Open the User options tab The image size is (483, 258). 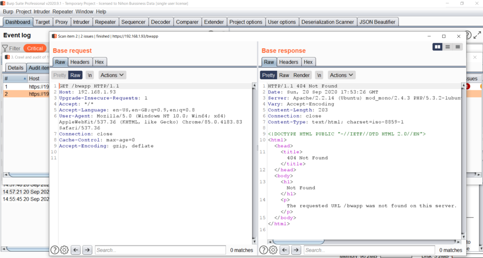[282, 22]
